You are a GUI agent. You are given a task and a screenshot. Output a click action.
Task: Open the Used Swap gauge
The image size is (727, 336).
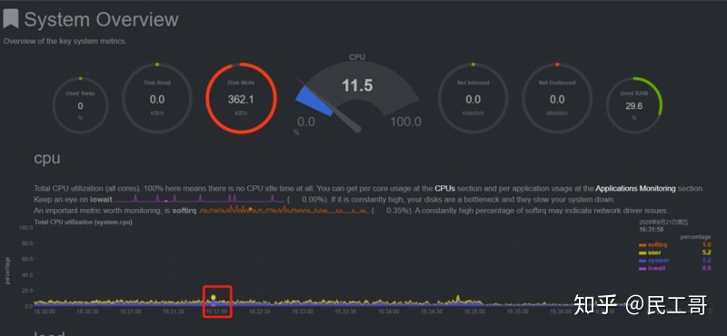pos(80,105)
